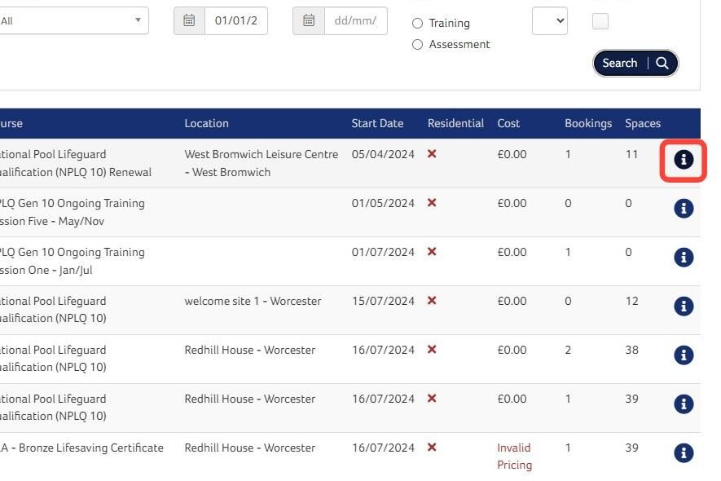Image resolution: width=721 pixels, height=481 pixels.
Task: Select the Training radio option
Action: click(x=417, y=23)
